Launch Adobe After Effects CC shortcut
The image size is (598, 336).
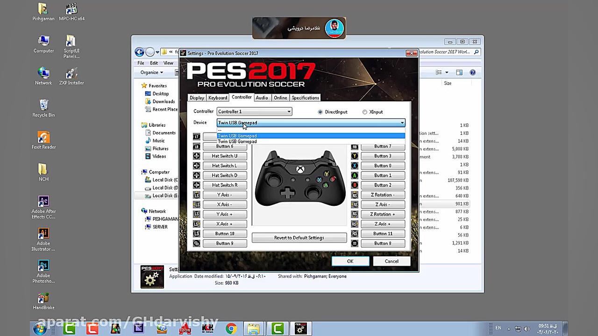coord(43,207)
